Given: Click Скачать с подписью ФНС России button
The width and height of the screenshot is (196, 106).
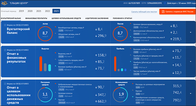Looking at the screenshot, I should click(177, 12).
